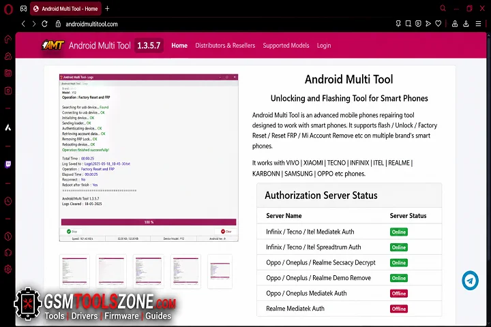
Task: Select the fourth screenshot thumbnail
Action: (185, 271)
